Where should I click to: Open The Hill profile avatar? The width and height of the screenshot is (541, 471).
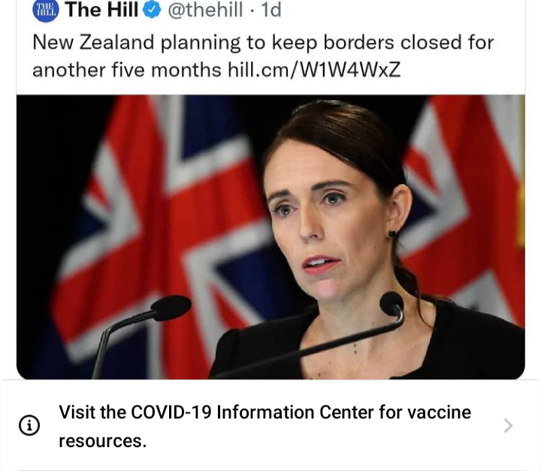click(x=46, y=10)
